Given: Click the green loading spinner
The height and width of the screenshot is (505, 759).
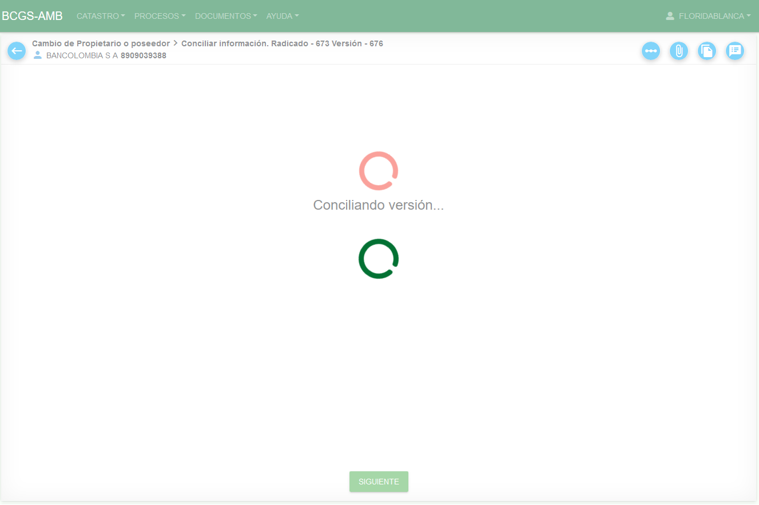Looking at the screenshot, I should click(x=379, y=259).
